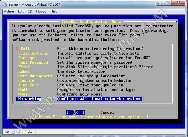Choose the Media entry
The width and height of the screenshot is (188, 137).
[24, 90]
